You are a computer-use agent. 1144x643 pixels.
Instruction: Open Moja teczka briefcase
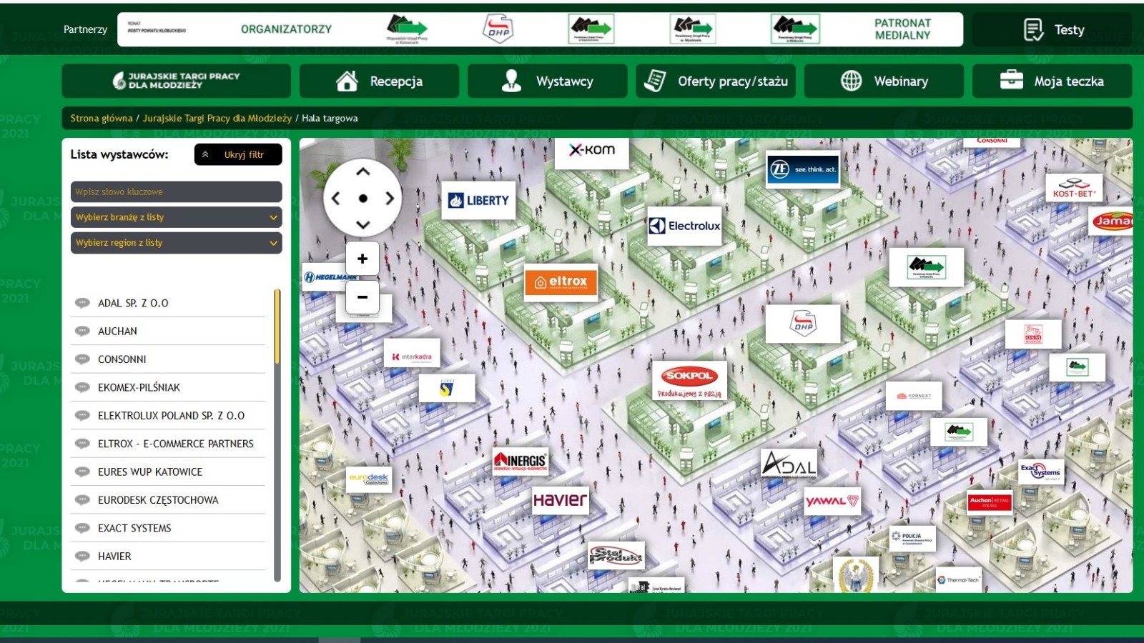(1052, 81)
